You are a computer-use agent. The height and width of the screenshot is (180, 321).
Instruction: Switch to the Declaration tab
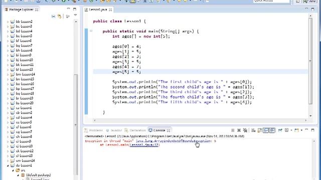click(135, 130)
